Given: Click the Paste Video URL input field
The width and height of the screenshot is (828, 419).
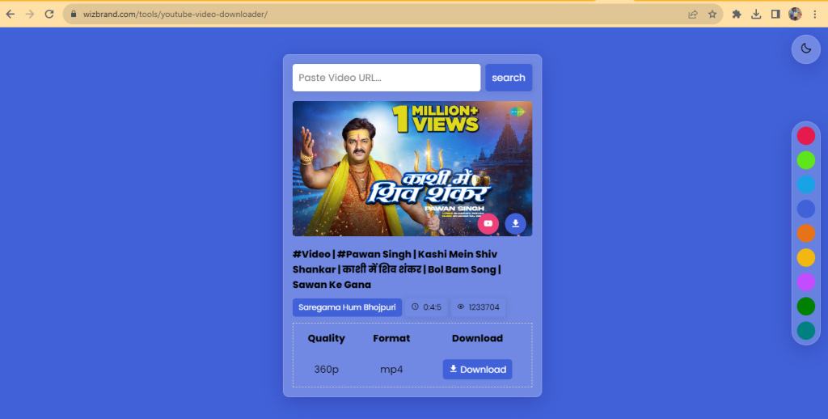Looking at the screenshot, I should (386, 78).
